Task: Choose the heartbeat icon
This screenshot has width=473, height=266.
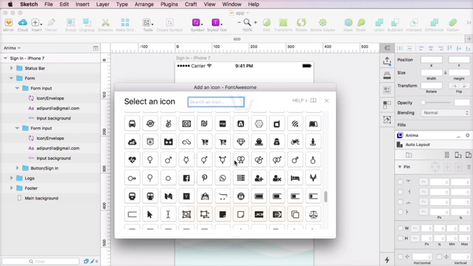Action: point(132,160)
